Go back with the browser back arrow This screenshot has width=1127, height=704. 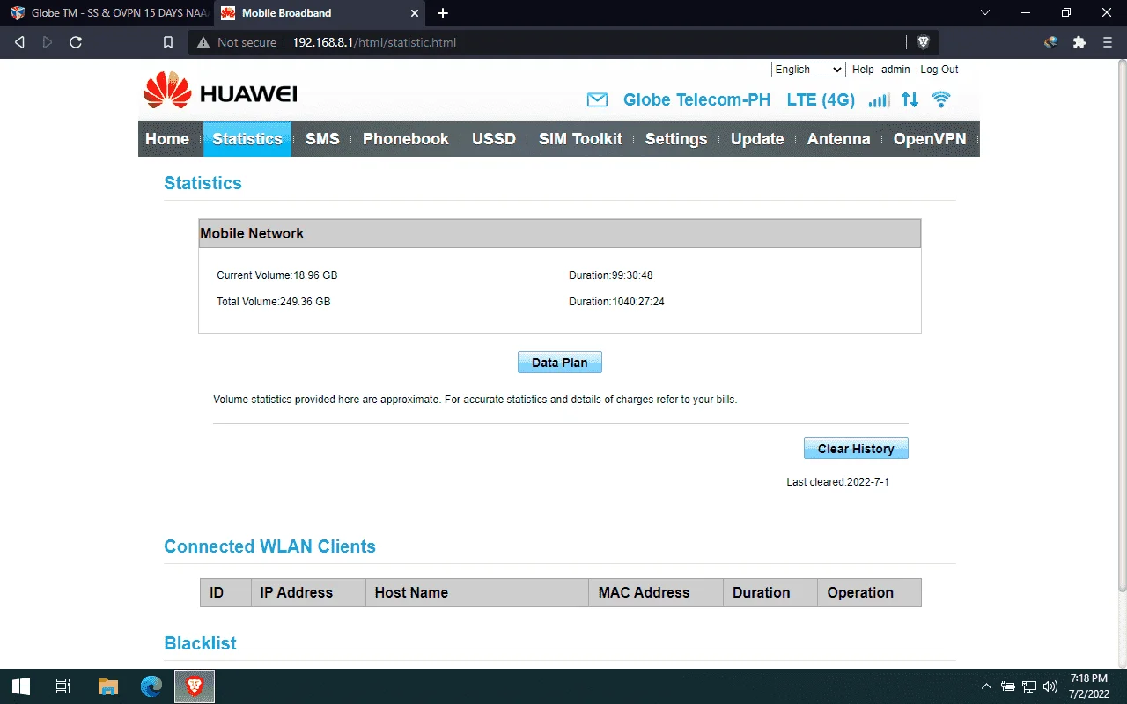coord(19,42)
